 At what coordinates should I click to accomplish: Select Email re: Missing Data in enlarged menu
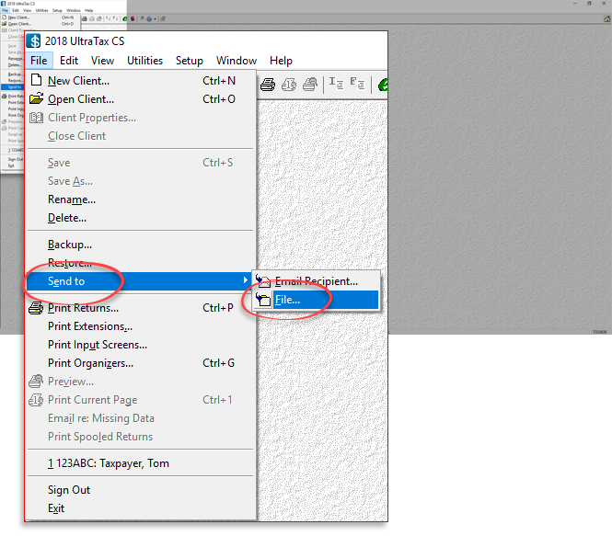click(141, 418)
